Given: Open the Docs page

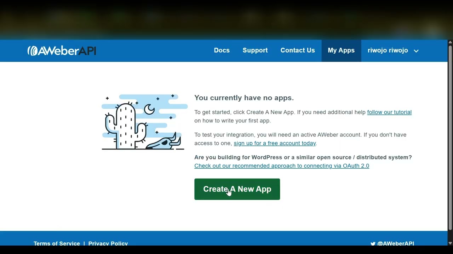Looking at the screenshot, I should pos(222,50).
